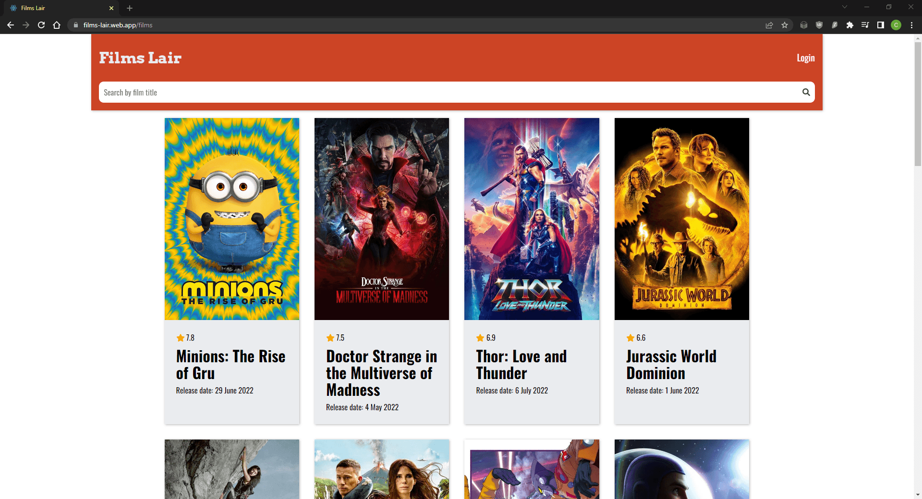Open a new browser tab
This screenshot has height=499, width=922.
[130, 8]
